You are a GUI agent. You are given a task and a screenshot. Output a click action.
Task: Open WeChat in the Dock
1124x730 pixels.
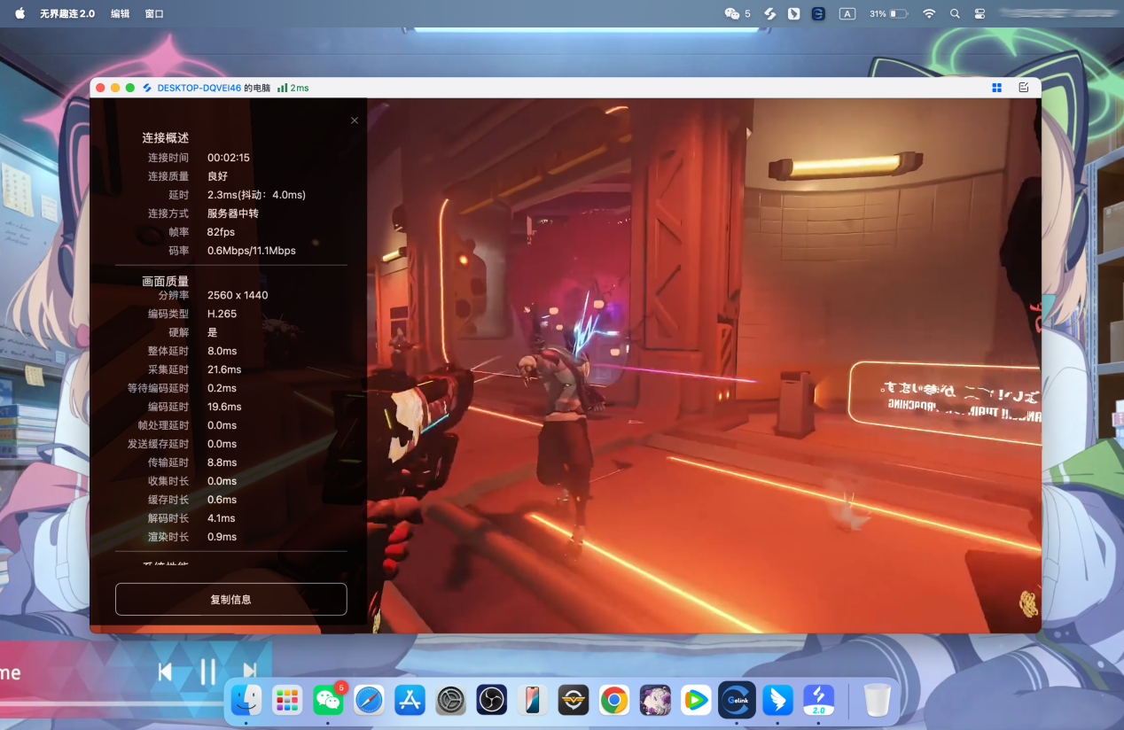[328, 700]
